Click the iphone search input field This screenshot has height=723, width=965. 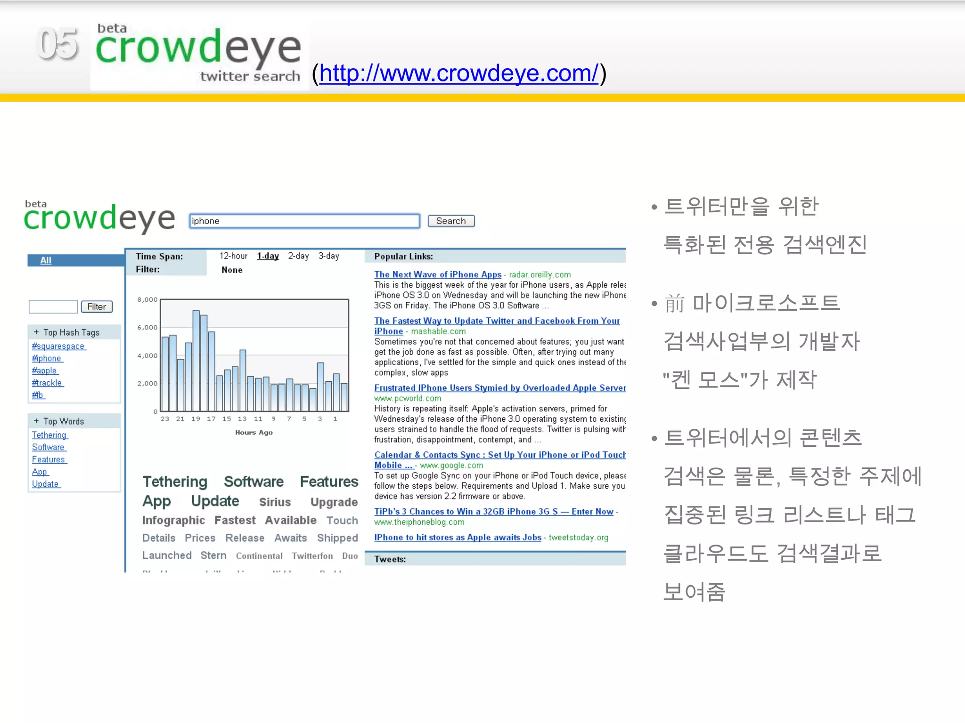click(x=304, y=221)
